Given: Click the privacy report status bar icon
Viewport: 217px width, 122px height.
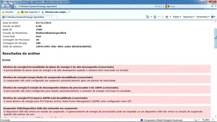Looking at the screenshot, I should click(195, 120).
